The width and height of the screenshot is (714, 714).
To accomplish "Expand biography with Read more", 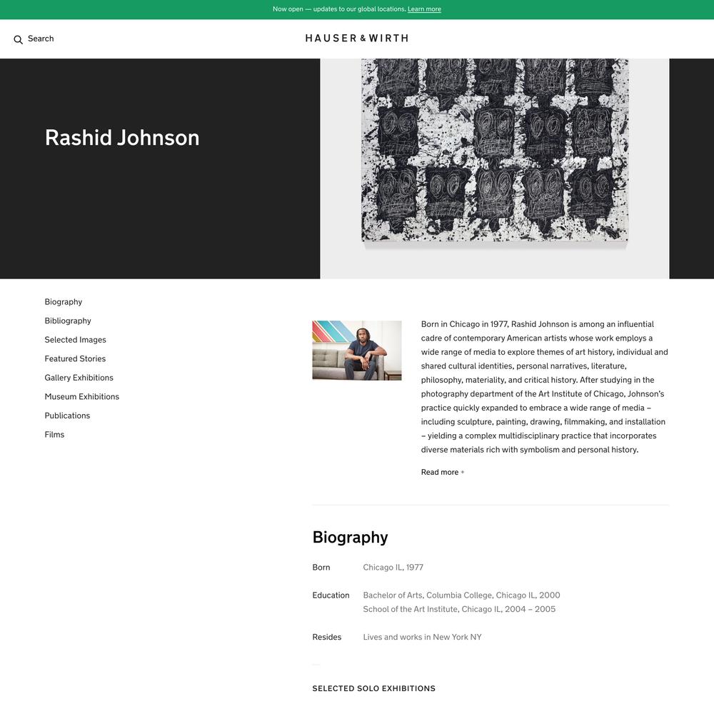I will pyautogui.click(x=442, y=472).
